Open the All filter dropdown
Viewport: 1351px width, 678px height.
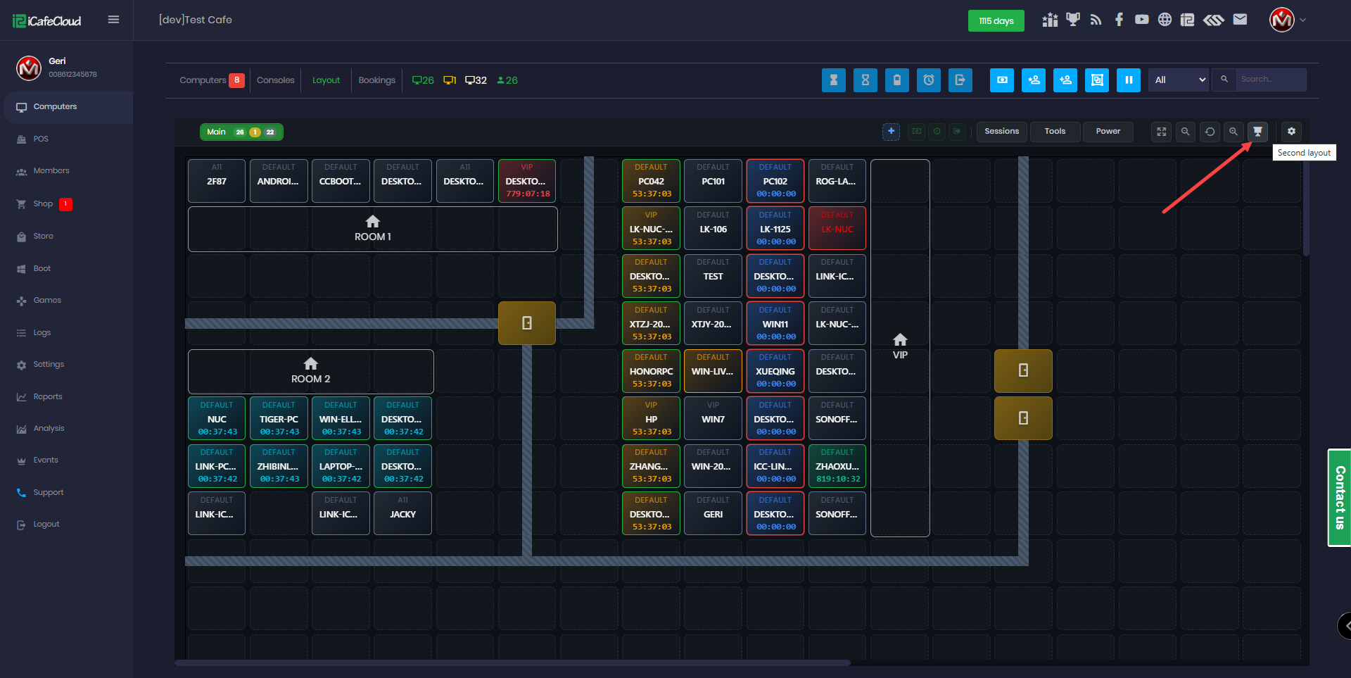1179,80
